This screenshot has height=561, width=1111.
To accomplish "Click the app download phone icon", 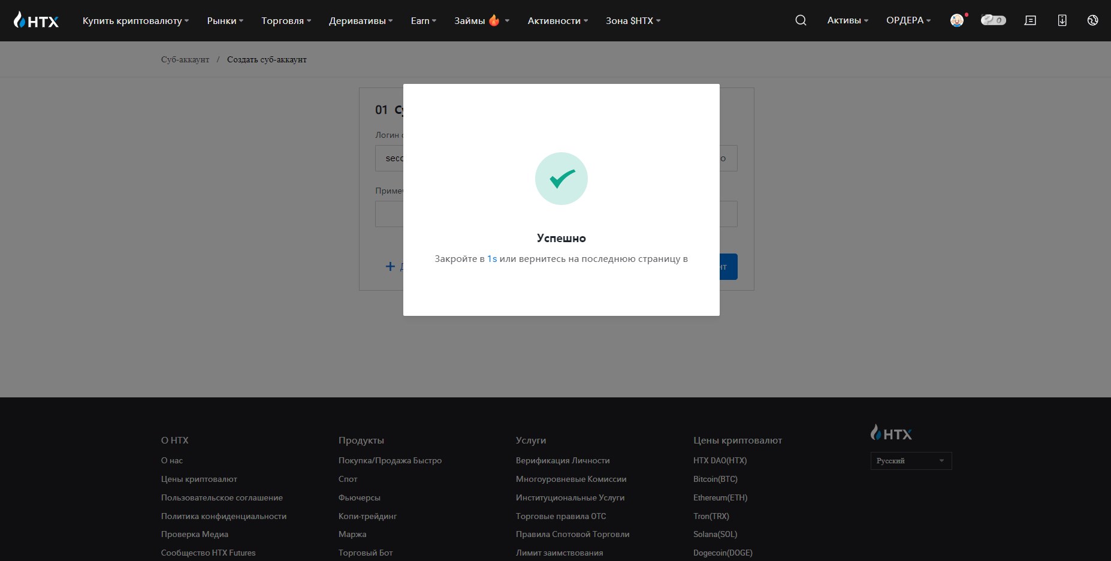I will pos(1062,20).
